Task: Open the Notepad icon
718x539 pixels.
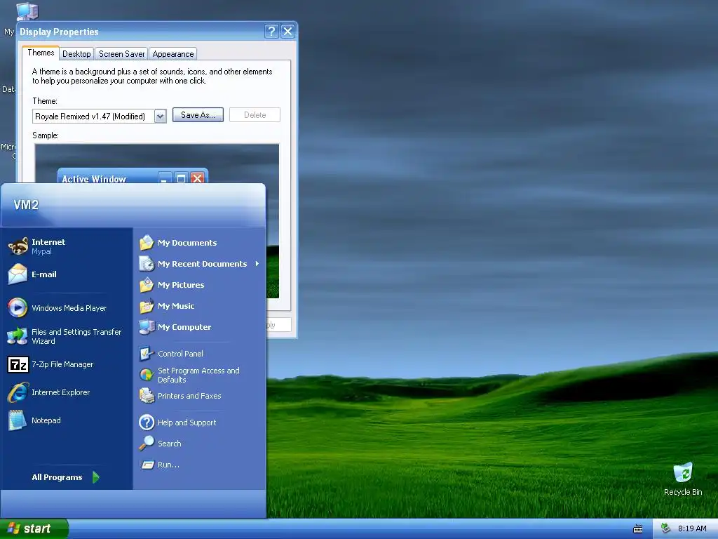Action: [x=18, y=420]
